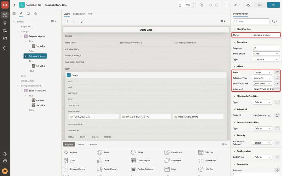
Task: Switch to the Rendering tree tab icon
Action: [x=14, y=14]
